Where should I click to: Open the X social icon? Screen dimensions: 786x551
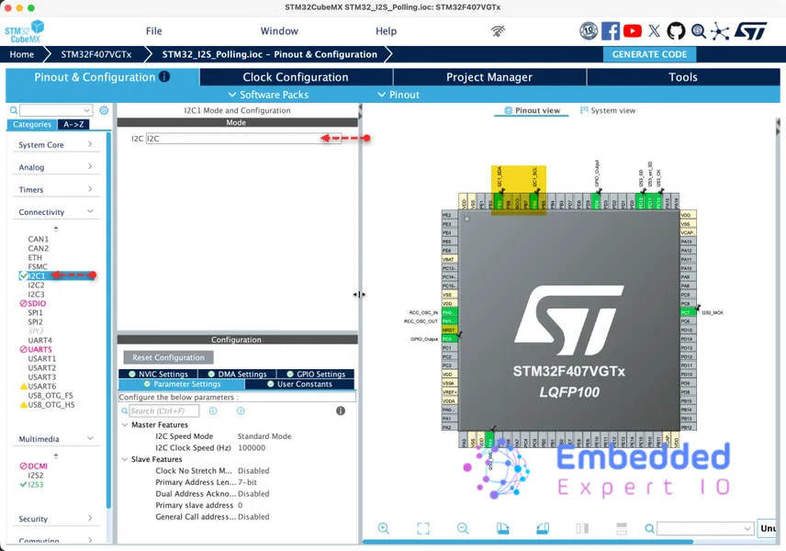(654, 31)
